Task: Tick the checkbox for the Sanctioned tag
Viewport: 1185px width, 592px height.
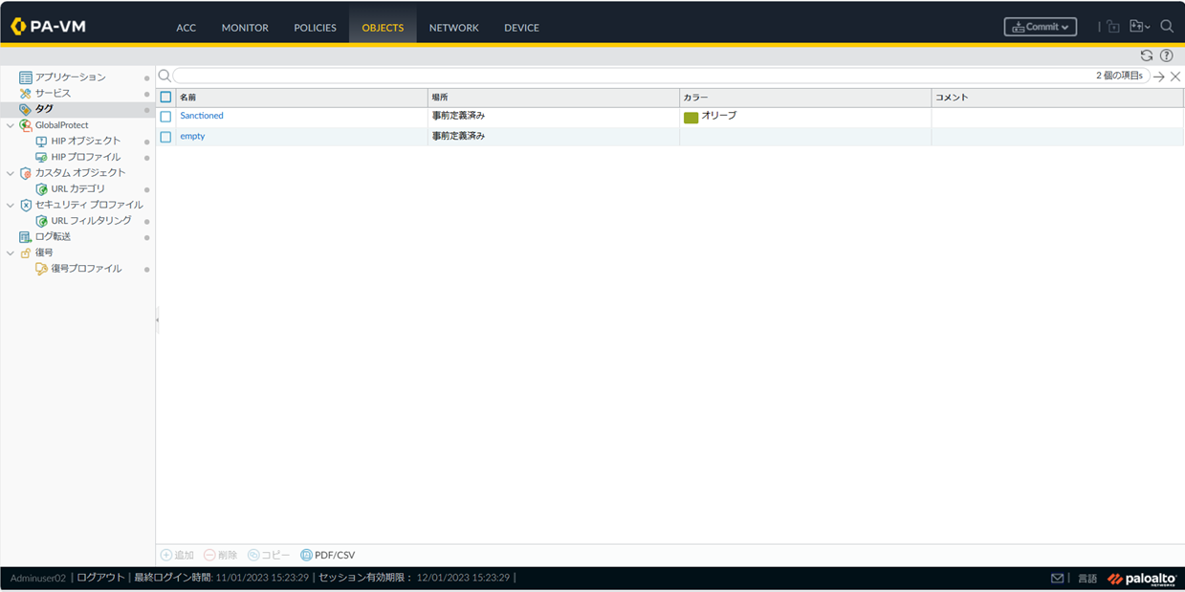Action: point(165,117)
